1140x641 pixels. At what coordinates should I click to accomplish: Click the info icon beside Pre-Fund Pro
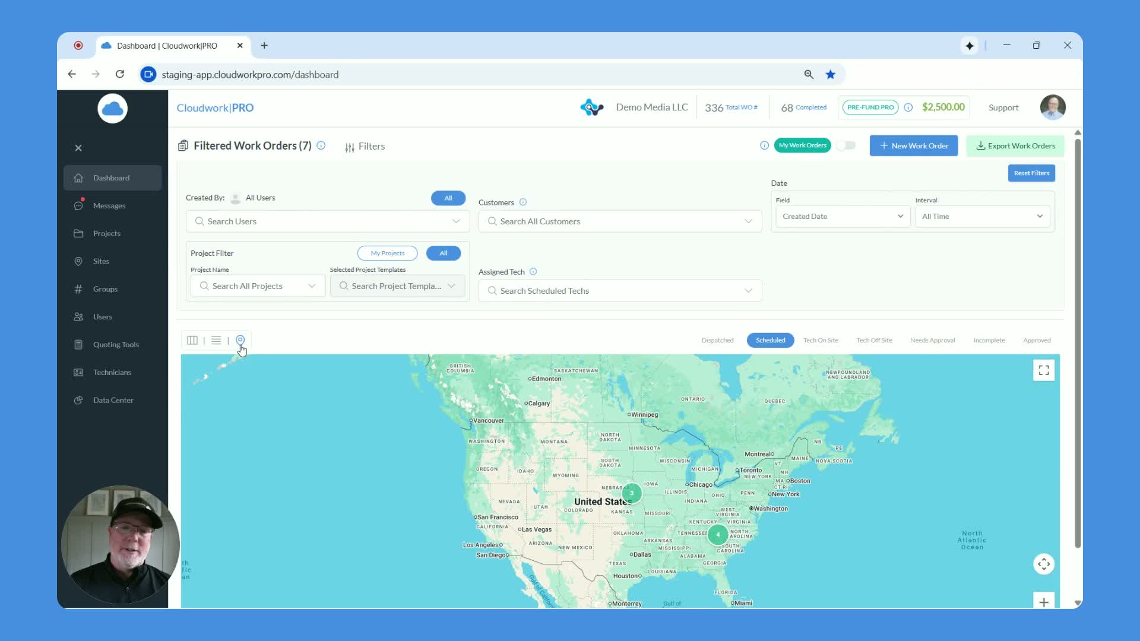(x=908, y=107)
